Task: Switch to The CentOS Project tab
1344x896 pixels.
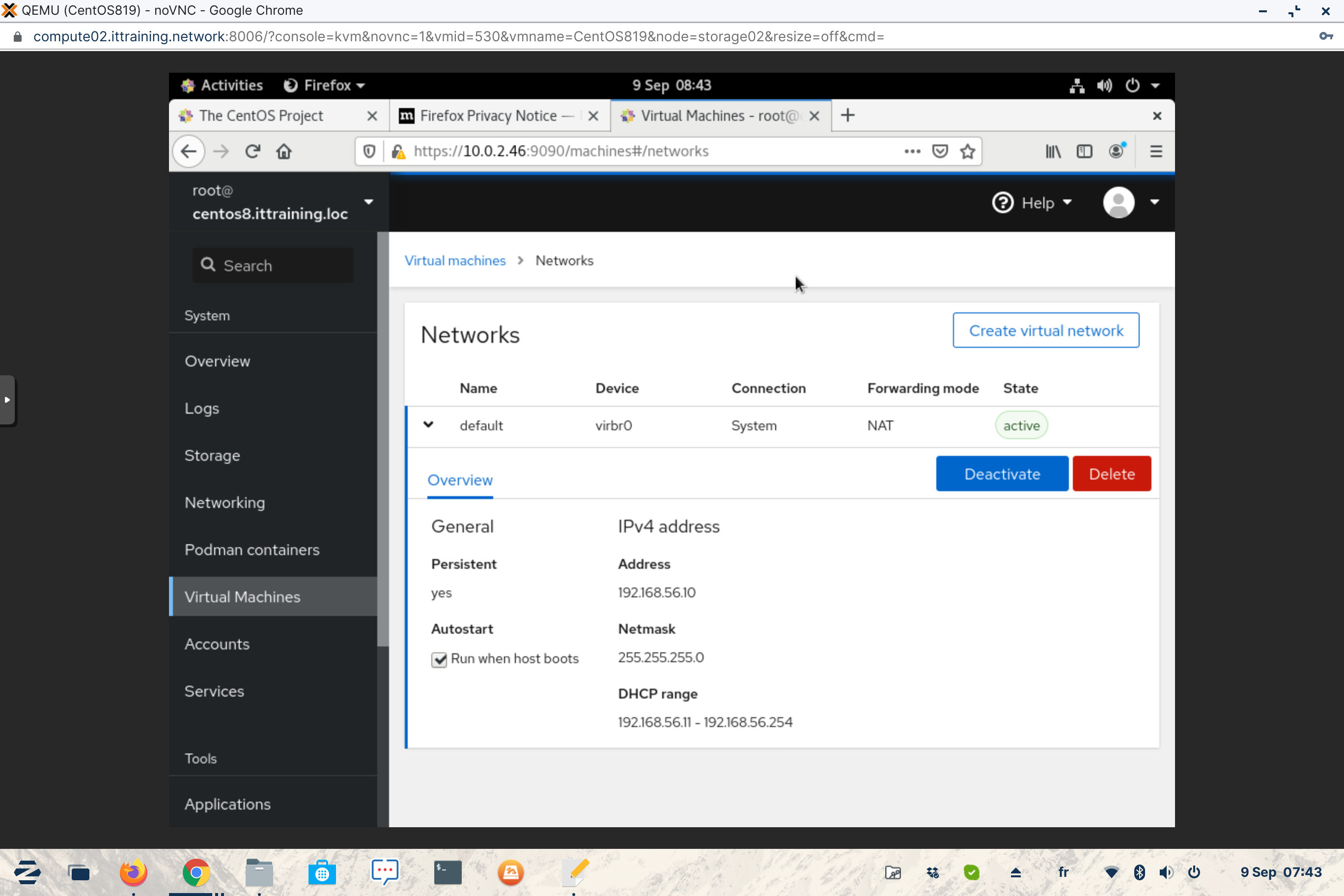Action: coord(260,116)
